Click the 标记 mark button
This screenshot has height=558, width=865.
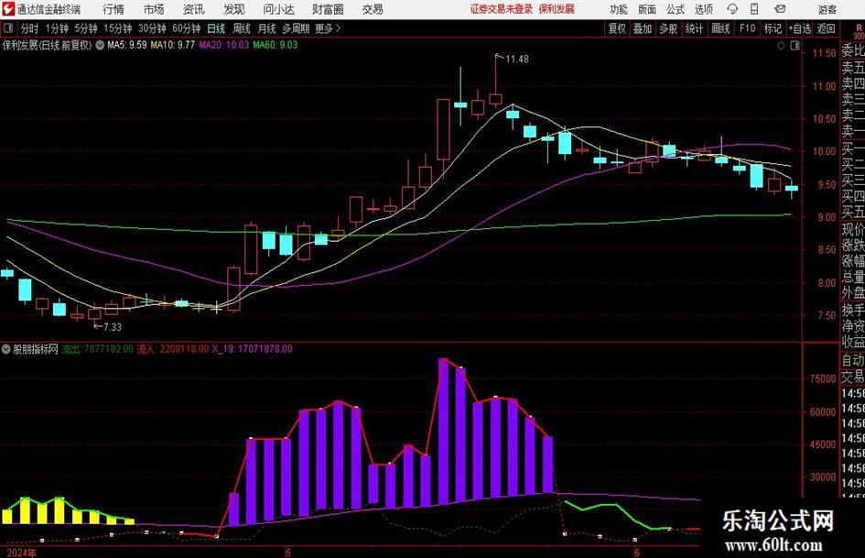click(x=773, y=28)
